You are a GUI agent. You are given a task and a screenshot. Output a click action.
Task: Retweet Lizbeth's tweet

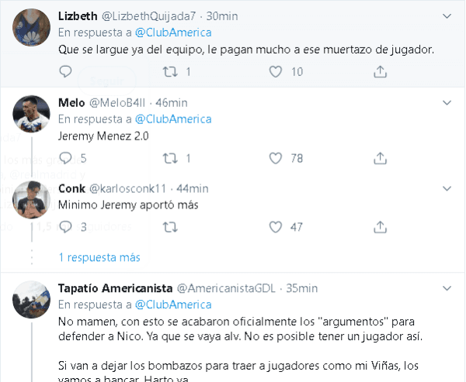pyautogui.click(x=169, y=72)
